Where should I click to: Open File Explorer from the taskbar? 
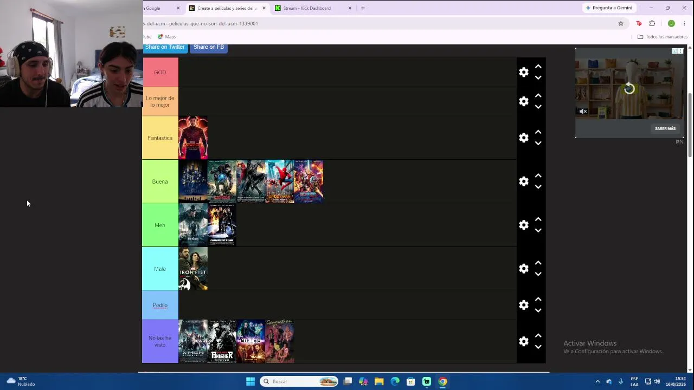pyautogui.click(x=379, y=381)
